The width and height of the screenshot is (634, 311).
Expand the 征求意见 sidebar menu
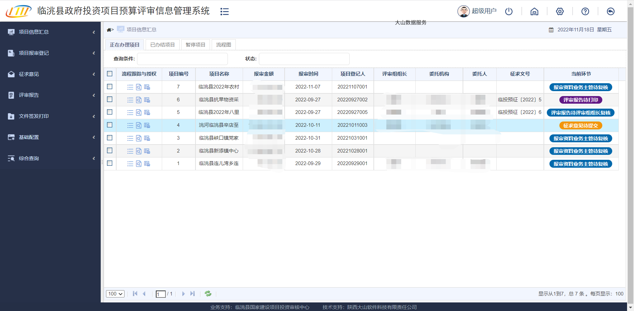[50, 74]
